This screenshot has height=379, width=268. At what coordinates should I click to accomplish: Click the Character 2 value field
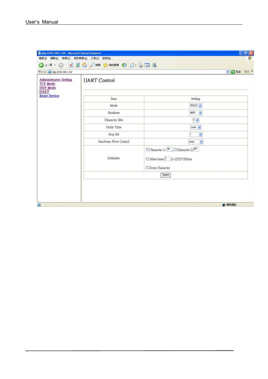pyautogui.click(x=196, y=149)
